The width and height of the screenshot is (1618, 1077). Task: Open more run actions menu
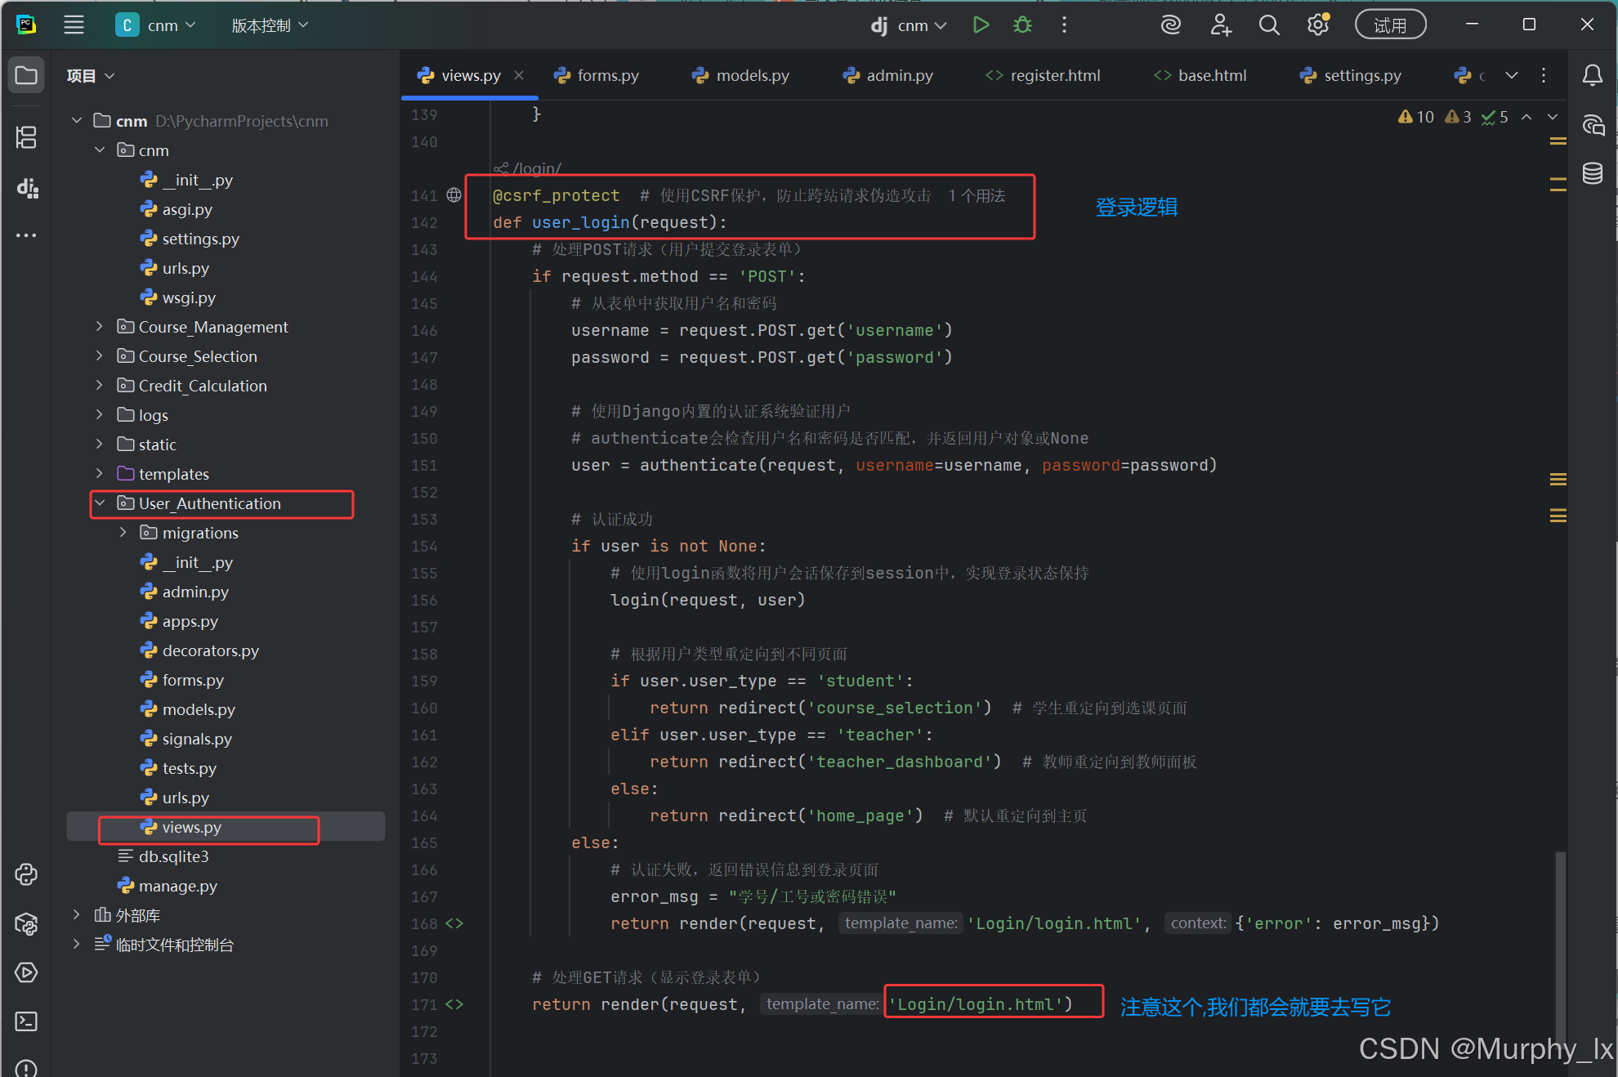1064,25
